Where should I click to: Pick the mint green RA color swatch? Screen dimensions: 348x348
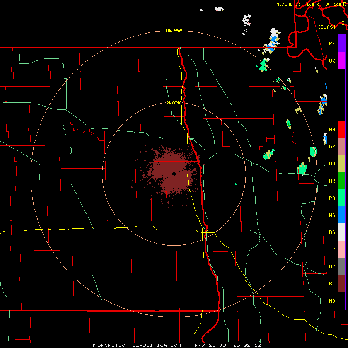point(341,198)
